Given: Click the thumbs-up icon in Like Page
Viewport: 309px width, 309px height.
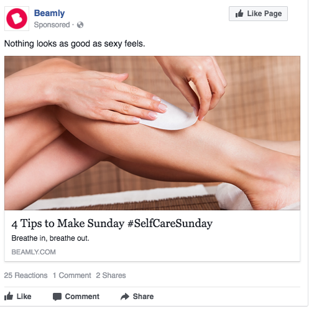Looking at the screenshot, I should (x=239, y=14).
